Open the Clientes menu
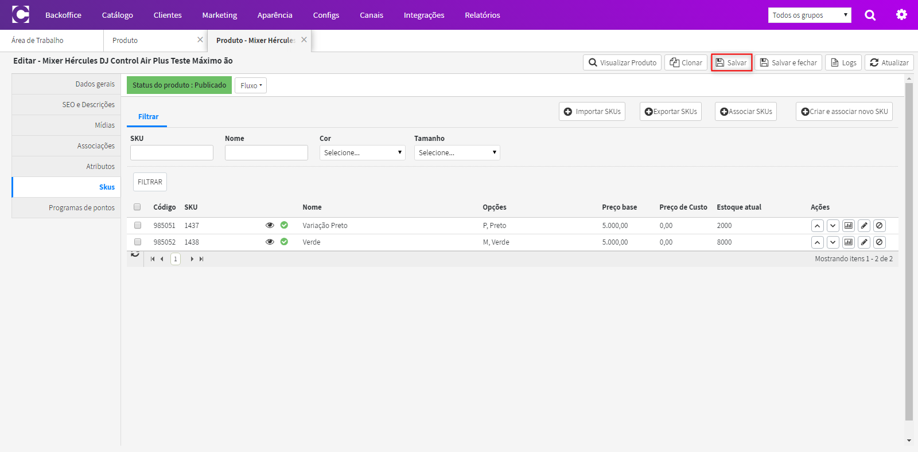Image resolution: width=918 pixels, height=452 pixels. [168, 15]
